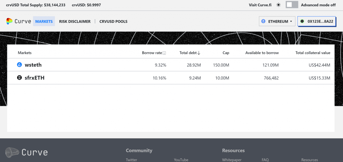The width and height of the screenshot is (343, 162).
Task: Click the 10.16% borrow rate value
Action: [159, 78]
